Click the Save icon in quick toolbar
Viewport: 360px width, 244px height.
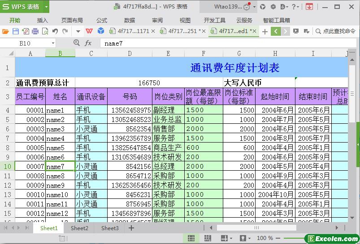16,31
